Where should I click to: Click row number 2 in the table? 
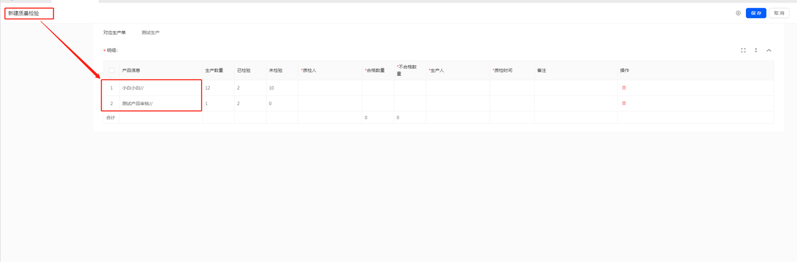coord(111,103)
